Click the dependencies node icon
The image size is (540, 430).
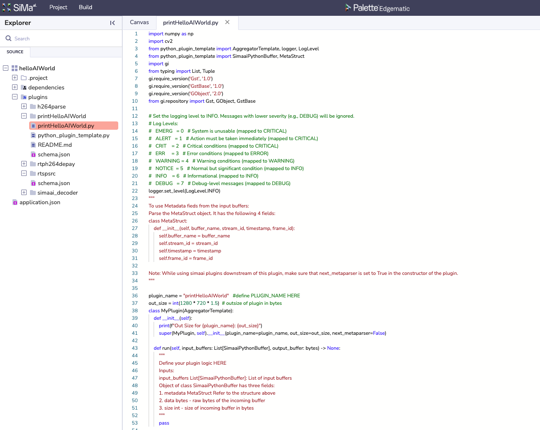tap(24, 88)
